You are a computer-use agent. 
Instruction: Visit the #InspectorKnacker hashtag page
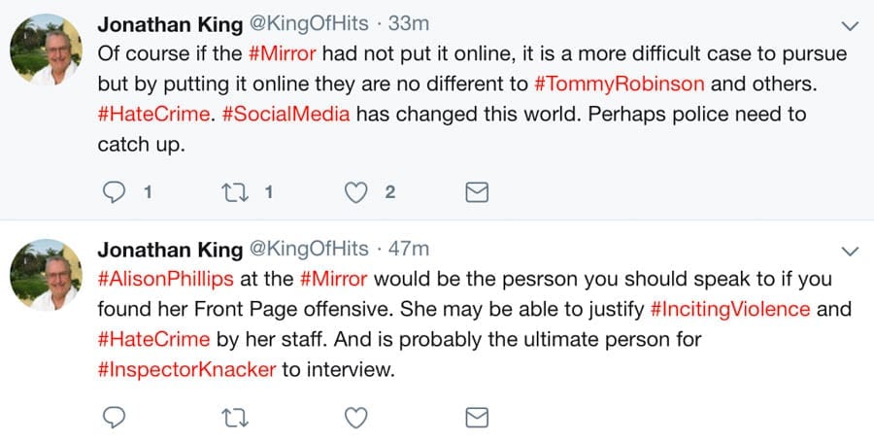pos(187,370)
